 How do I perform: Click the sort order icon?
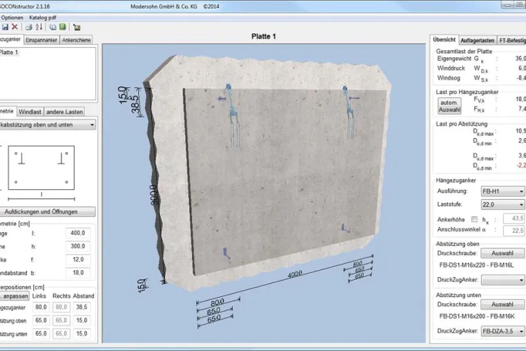39,27
